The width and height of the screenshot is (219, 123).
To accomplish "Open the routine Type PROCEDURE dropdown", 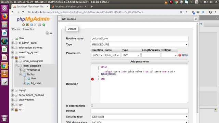I will pos(139,44).
